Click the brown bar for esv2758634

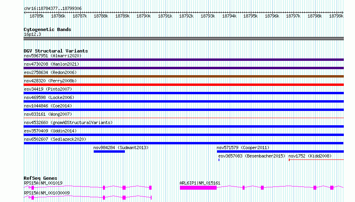tap(183, 76)
